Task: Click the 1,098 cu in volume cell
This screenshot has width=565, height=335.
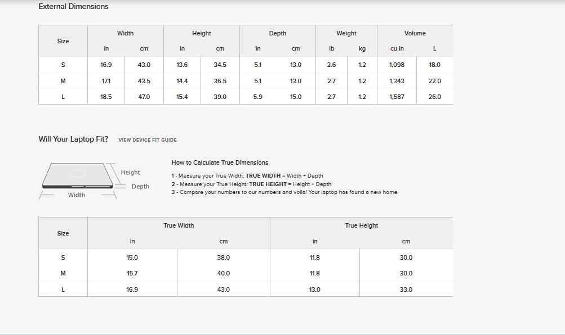Action: (x=397, y=65)
